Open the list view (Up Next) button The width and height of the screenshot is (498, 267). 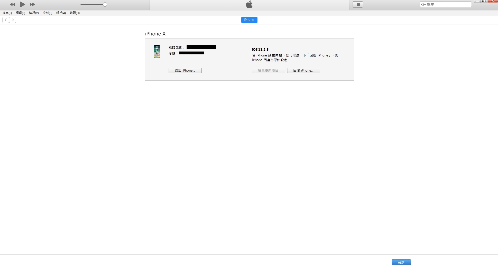[x=358, y=4]
